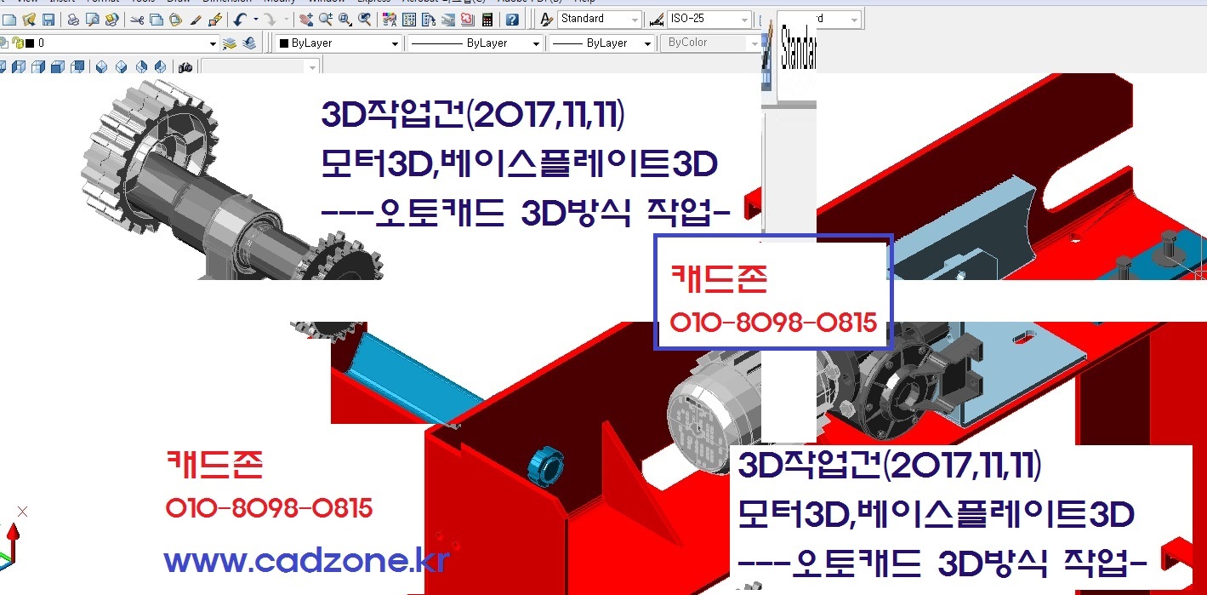Image resolution: width=1207 pixels, height=595 pixels.
Task: Undo the last action
Action: [x=241, y=20]
